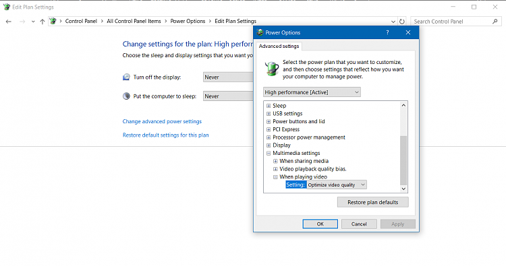Click the power plan icon in address bar
This screenshot has width=506, height=266.
tap(53, 22)
